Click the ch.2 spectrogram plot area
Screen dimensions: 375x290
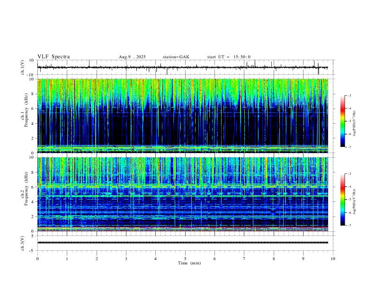pos(183,194)
